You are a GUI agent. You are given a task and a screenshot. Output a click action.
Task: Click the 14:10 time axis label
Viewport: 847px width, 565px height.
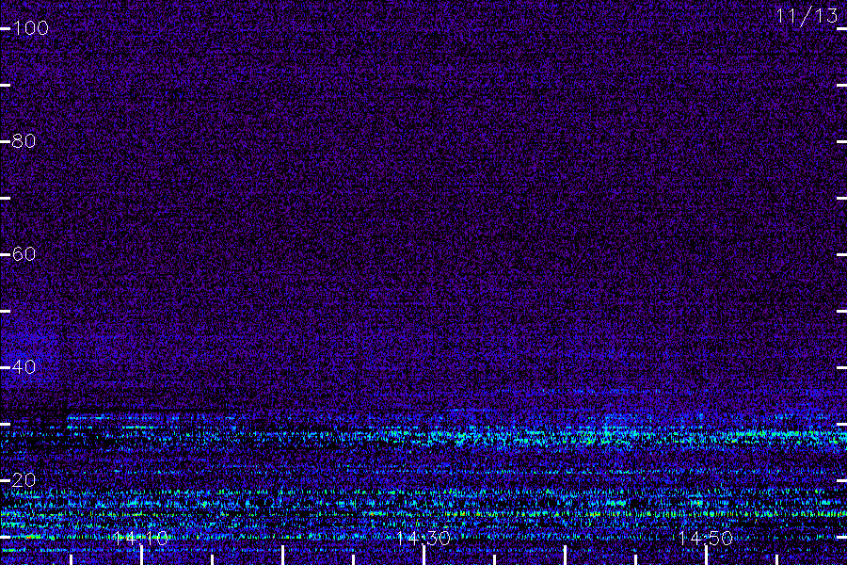click(140, 538)
